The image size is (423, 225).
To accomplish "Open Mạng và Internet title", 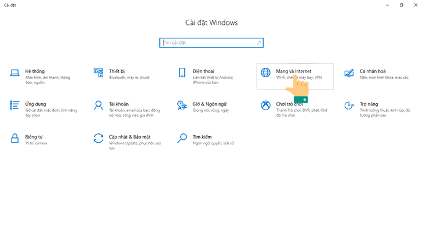I will [294, 71].
